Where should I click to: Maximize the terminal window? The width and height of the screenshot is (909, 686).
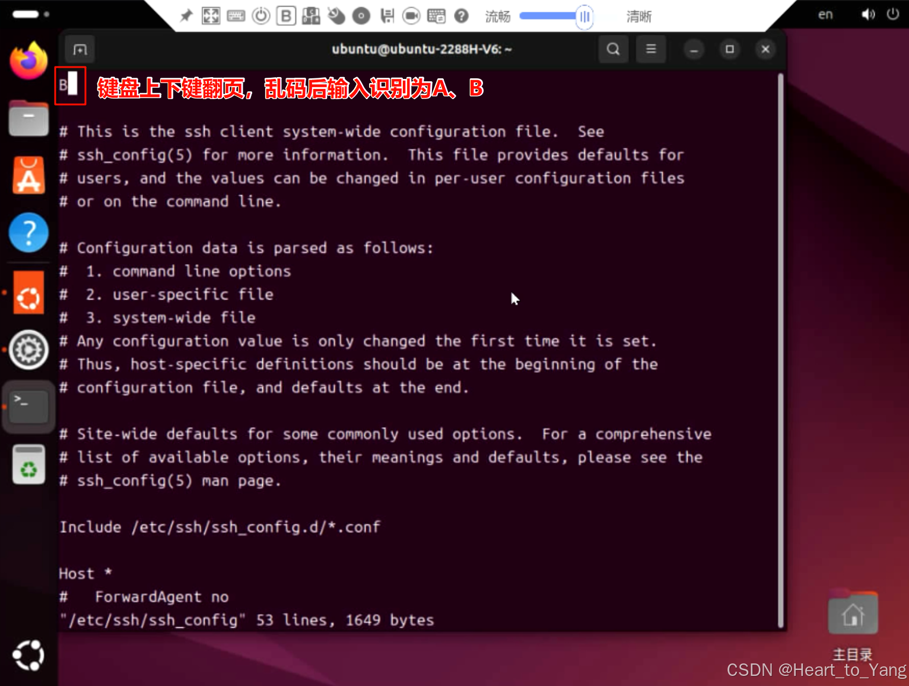click(730, 49)
